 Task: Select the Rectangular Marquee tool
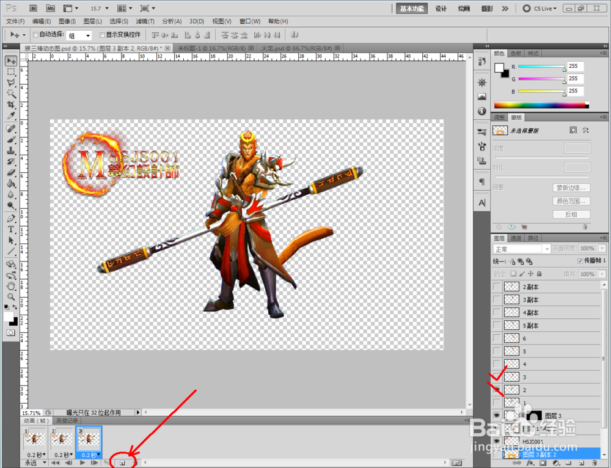coord(11,71)
